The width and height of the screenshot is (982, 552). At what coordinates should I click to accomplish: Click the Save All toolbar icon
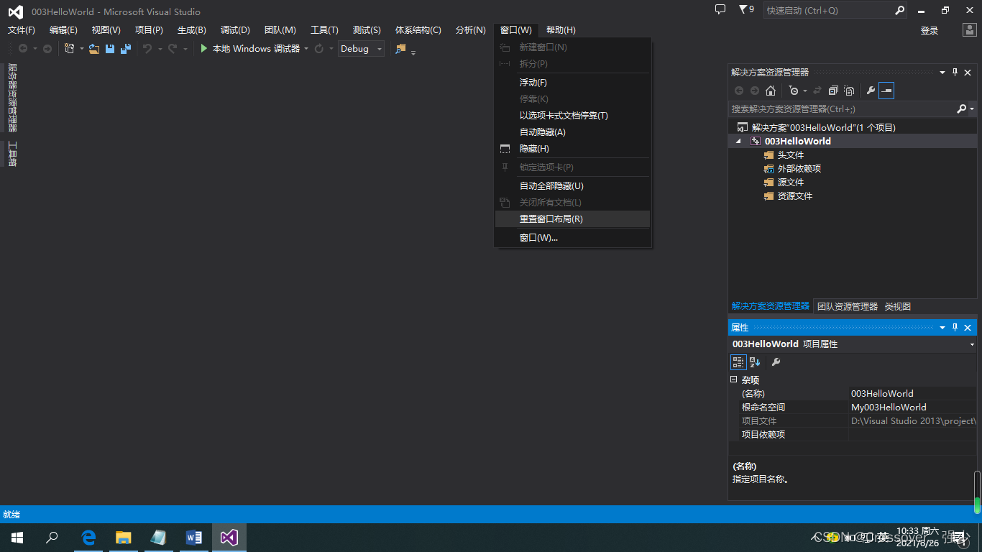[126, 48]
